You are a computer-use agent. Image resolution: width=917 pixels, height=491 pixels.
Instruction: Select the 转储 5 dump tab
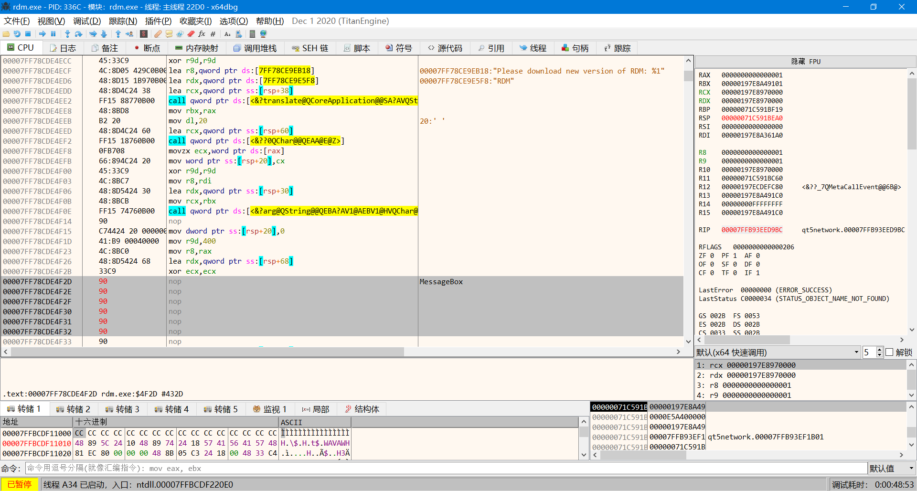(x=221, y=409)
